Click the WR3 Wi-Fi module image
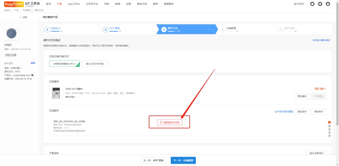The height and width of the screenshot is (166, 339). click(56, 93)
